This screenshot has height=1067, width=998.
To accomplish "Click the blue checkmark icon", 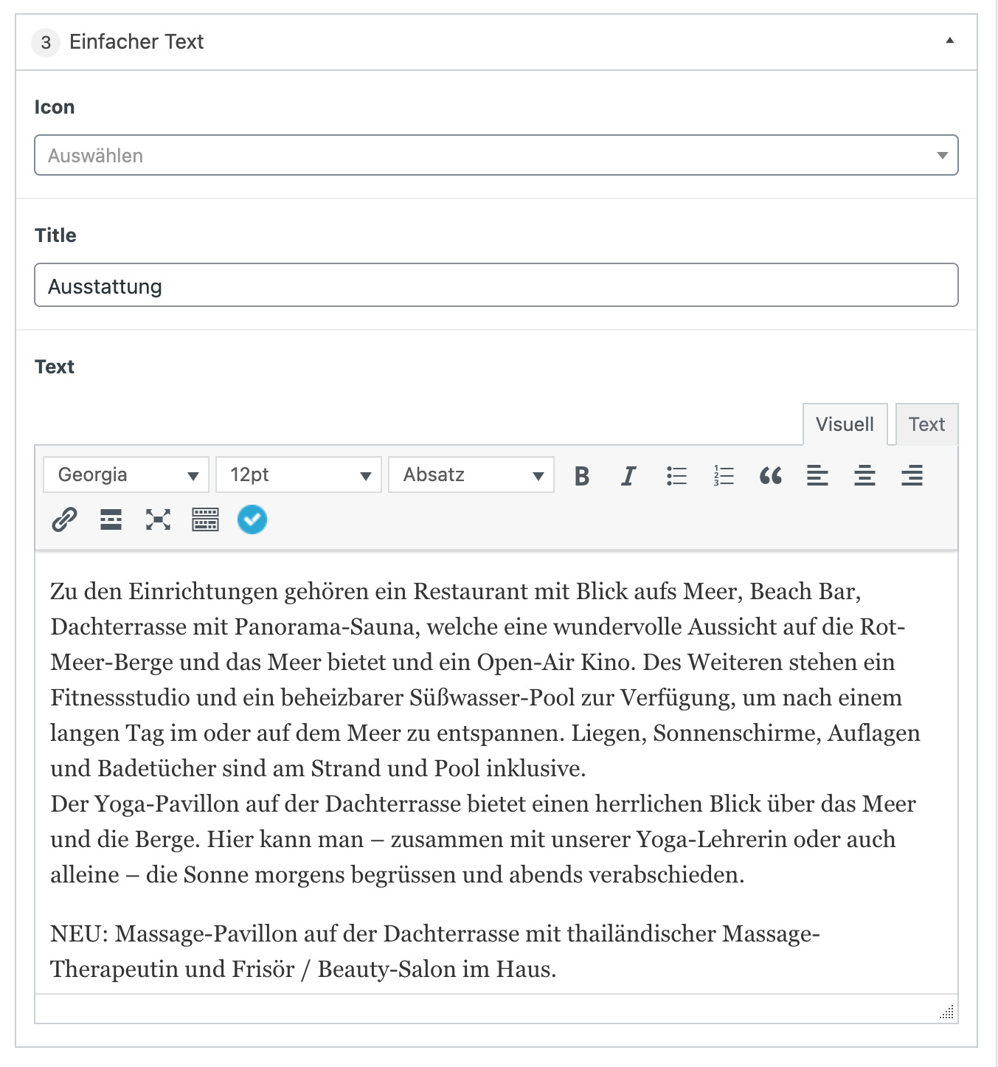I will click(x=252, y=520).
